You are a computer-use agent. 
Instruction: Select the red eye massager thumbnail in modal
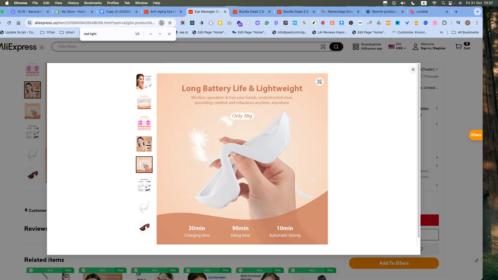coord(144,227)
